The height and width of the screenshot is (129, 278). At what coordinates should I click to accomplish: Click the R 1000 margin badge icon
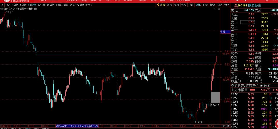coord(236,6)
